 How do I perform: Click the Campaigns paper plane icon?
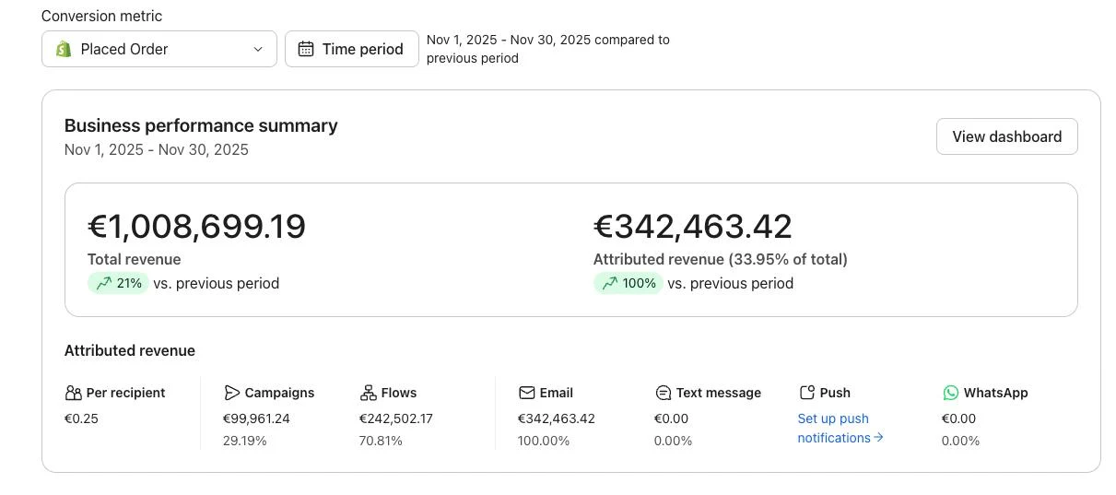click(x=231, y=393)
